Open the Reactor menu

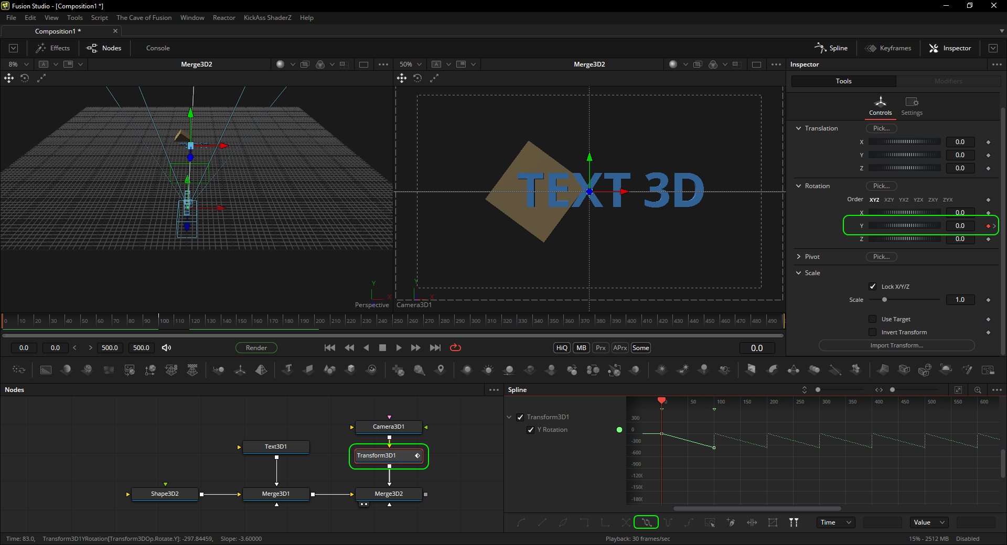224,18
